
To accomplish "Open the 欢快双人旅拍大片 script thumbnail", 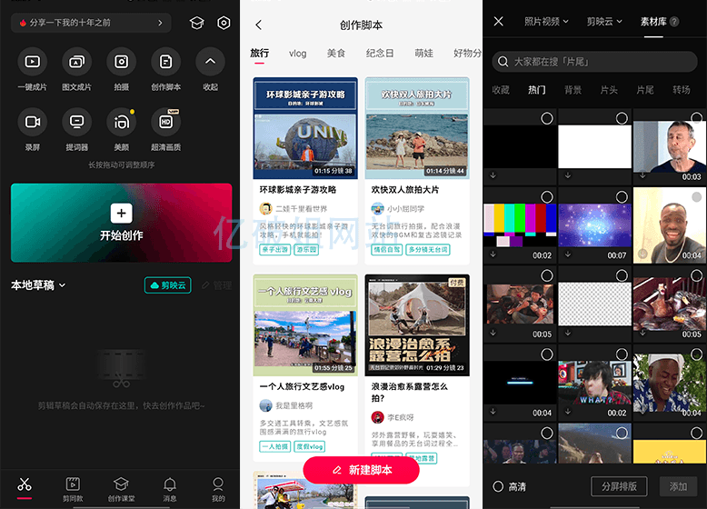I will (x=417, y=128).
